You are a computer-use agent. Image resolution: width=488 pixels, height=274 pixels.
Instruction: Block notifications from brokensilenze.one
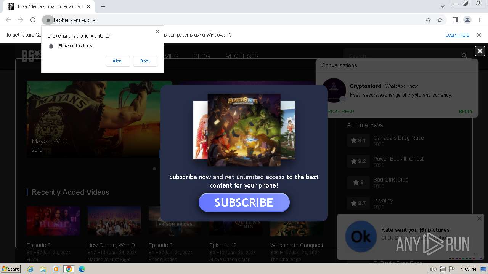tap(145, 61)
